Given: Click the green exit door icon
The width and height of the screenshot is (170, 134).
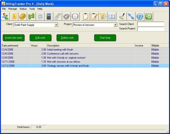Looking at the screenshot, I should pyautogui.click(x=148, y=16).
